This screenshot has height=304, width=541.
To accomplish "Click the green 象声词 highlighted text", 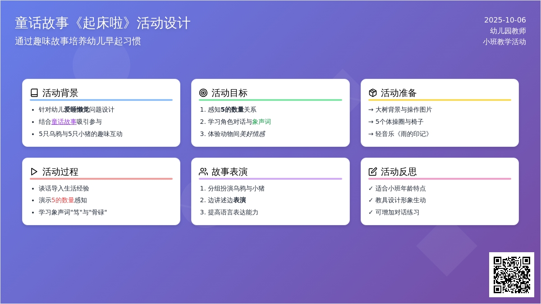I will (x=261, y=122).
